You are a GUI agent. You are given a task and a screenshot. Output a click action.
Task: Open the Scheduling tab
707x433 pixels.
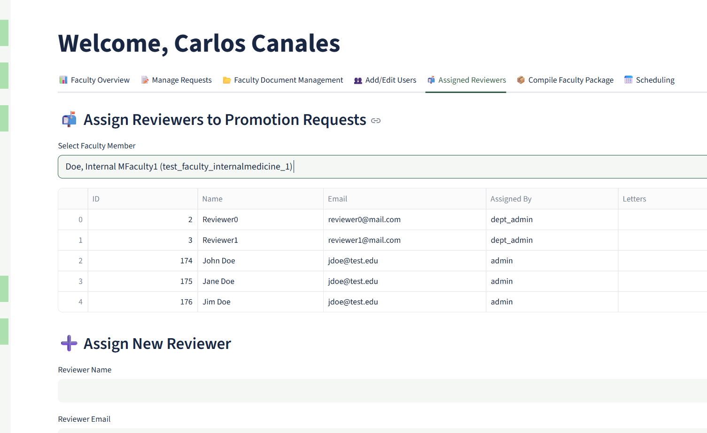click(654, 80)
